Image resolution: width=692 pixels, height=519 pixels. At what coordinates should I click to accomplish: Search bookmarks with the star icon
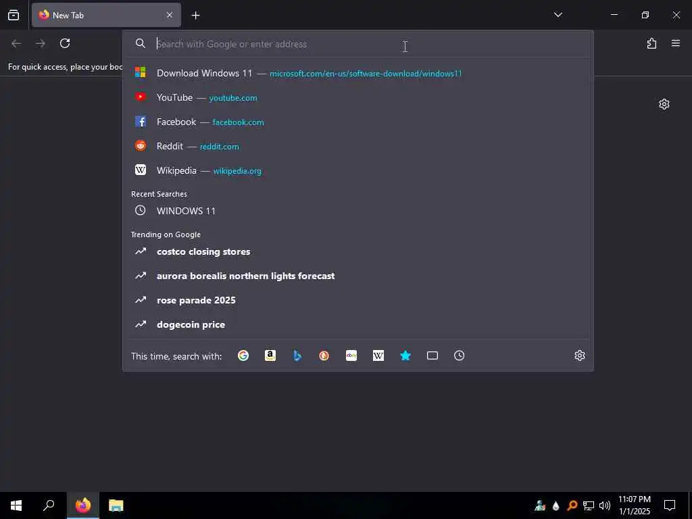click(x=405, y=355)
